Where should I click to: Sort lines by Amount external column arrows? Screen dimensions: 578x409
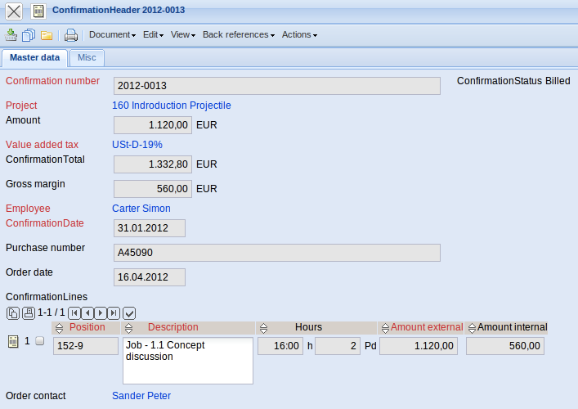385,328
